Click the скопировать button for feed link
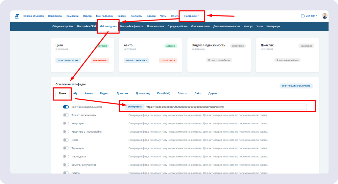The height and width of the screenshot is (184, 338). coord(135,107)
